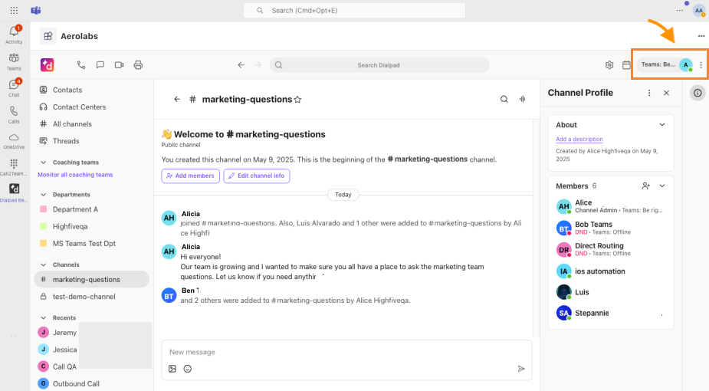Screen dimensions: 709x391
Task: Open Dialpad settings gear icon
Action: (609, 65)
